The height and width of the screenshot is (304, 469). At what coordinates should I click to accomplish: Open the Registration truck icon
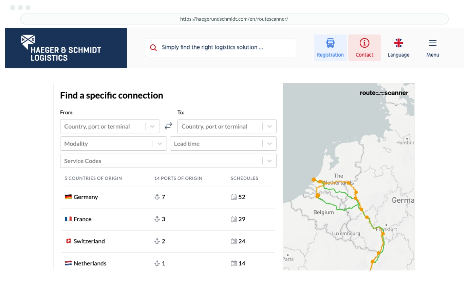click(330, 43)
